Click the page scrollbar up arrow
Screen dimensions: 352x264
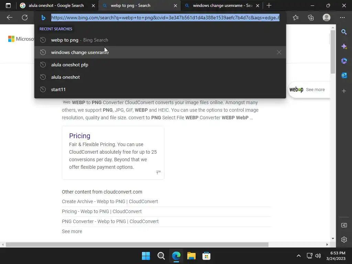333,27
